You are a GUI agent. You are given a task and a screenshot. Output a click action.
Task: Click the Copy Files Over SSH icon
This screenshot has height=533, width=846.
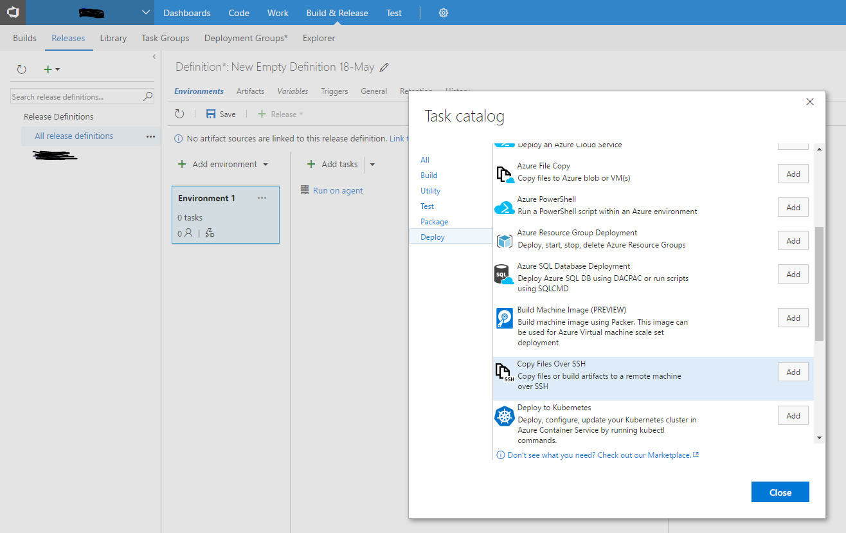505,372
